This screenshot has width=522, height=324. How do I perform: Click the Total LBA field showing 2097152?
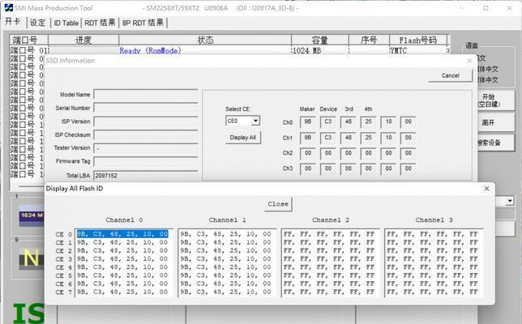point(146,175)
